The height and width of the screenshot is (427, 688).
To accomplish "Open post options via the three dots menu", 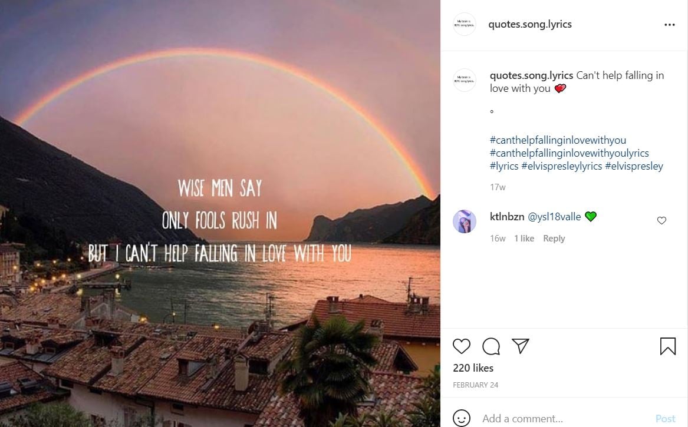I will coord(669,24).
